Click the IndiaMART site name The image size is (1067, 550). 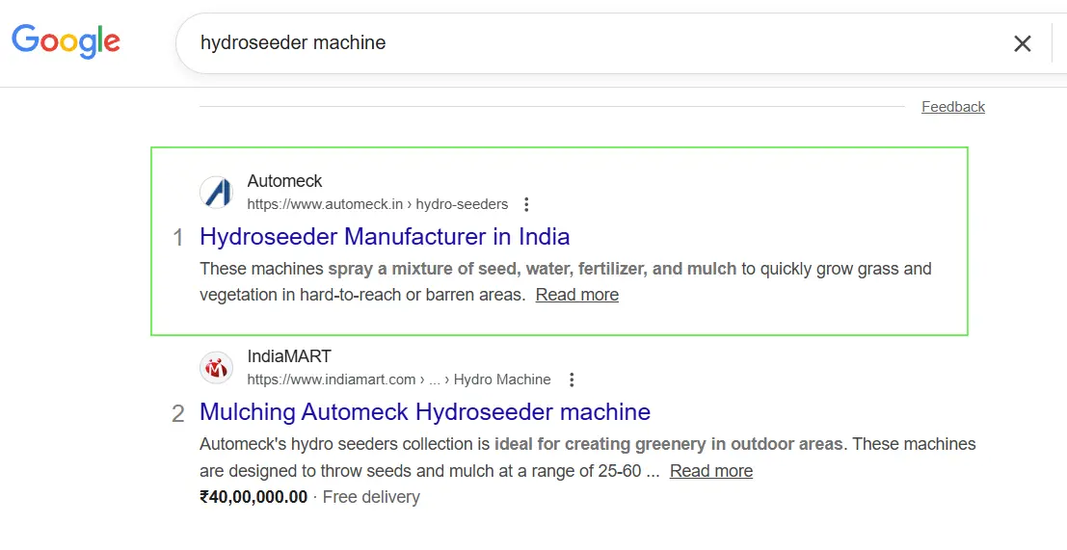[x=288, y=356]
